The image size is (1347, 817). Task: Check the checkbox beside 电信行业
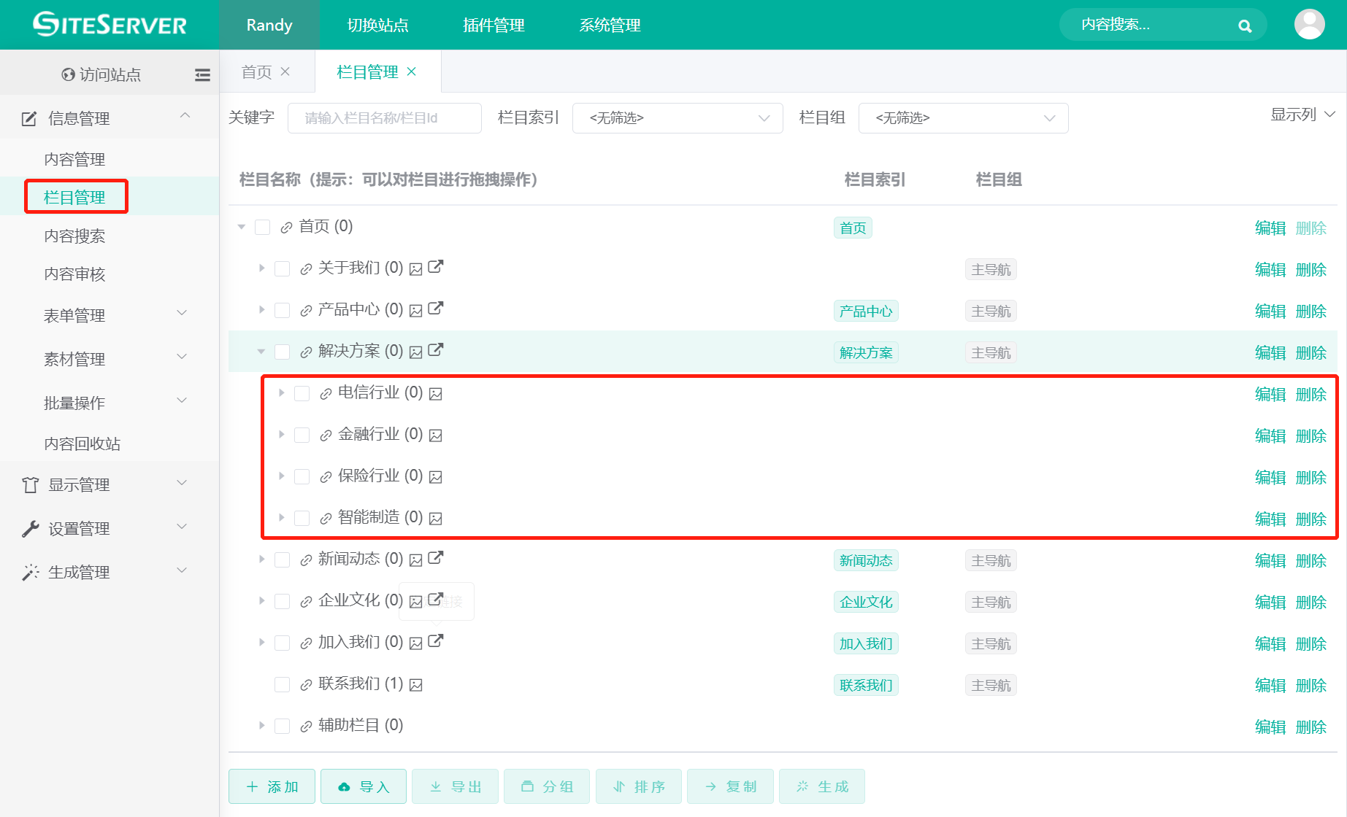tap(302, 392)
